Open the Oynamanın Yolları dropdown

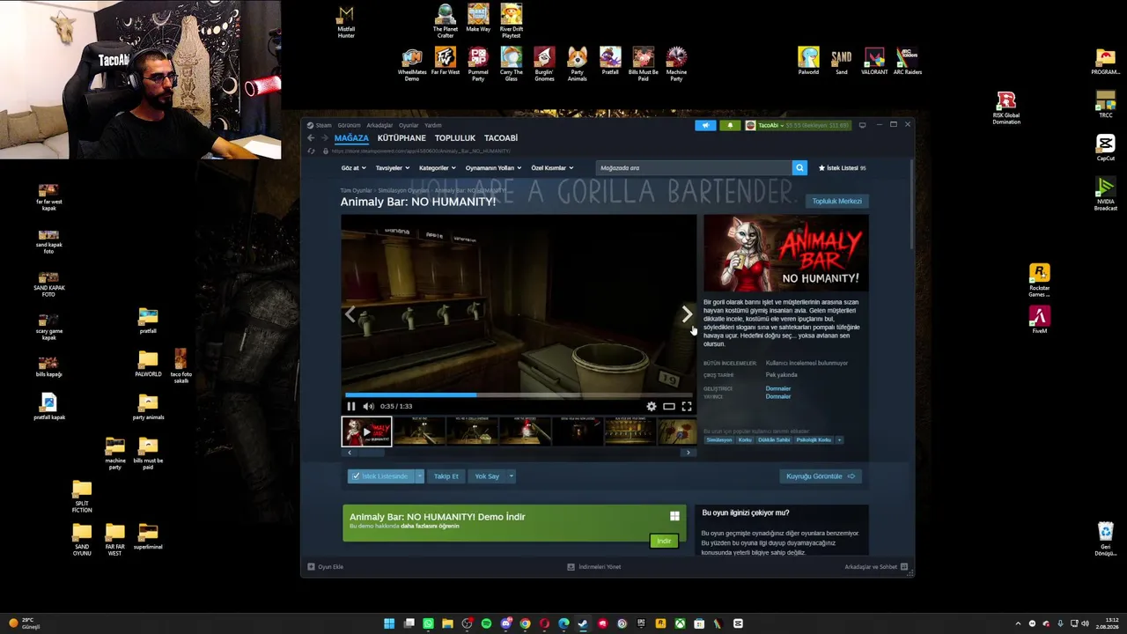point(493,168)
